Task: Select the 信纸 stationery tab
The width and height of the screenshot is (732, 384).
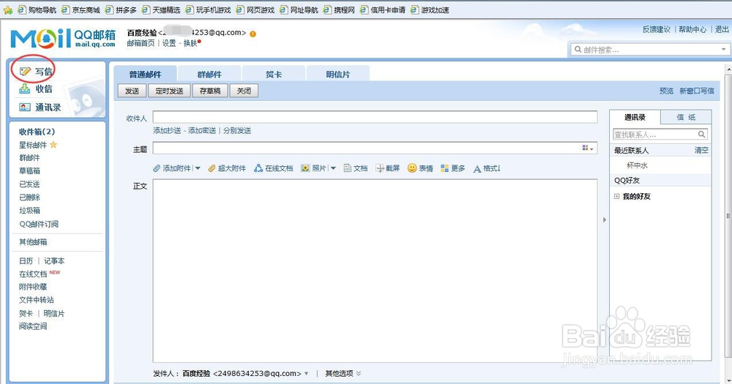Action: [686, 118]
